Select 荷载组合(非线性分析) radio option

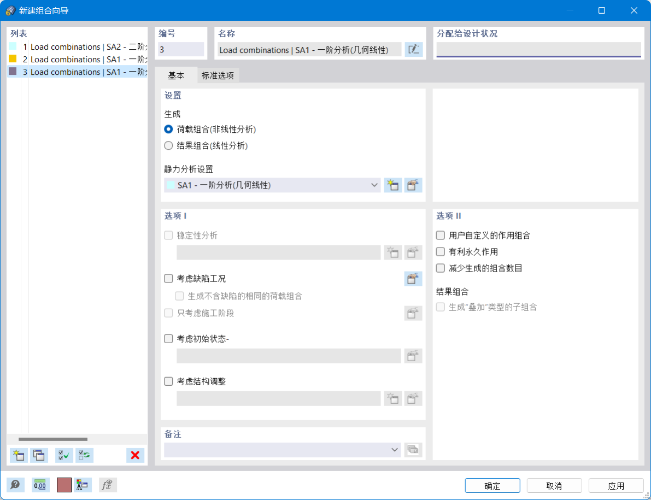pos(168,130)
